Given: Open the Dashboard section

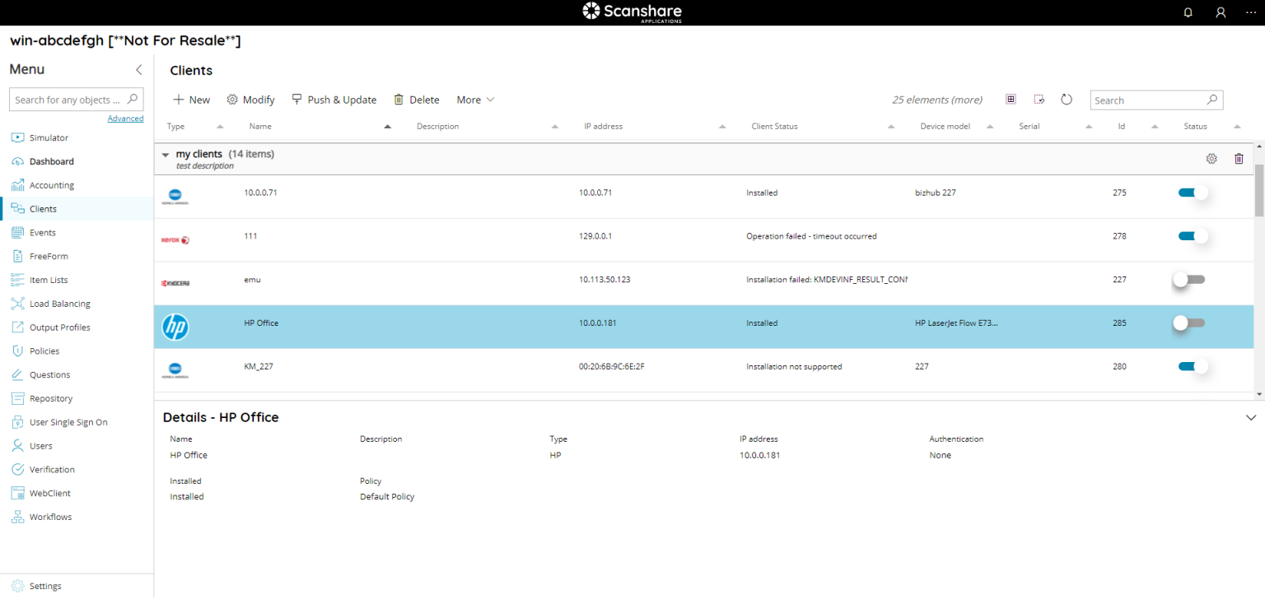Looking at the screenshot, I should (51, 160).
